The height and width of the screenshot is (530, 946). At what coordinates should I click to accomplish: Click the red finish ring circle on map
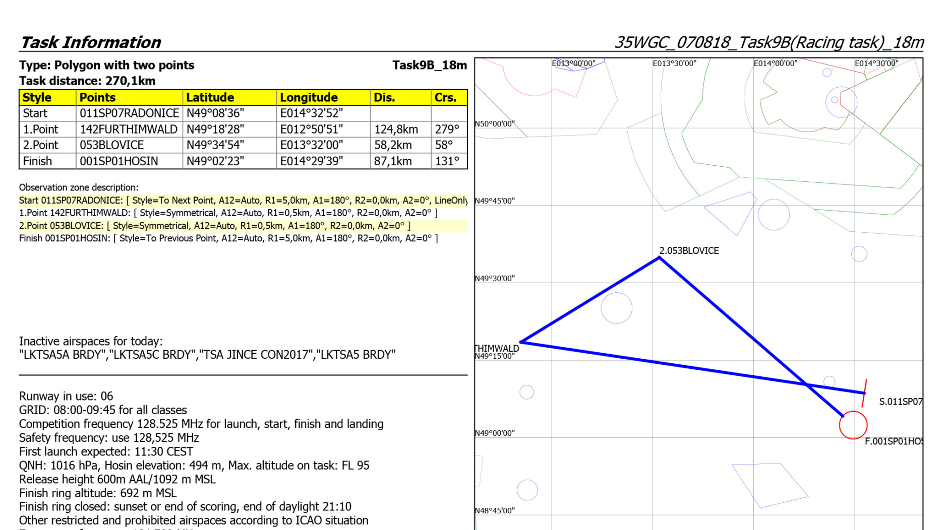853,425
